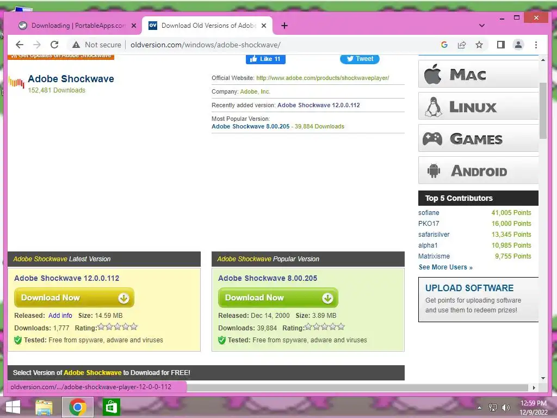This screenshot has width=557, height=418.
Task: Click the 152,481 Downloads text
Action: coord(57,90)
